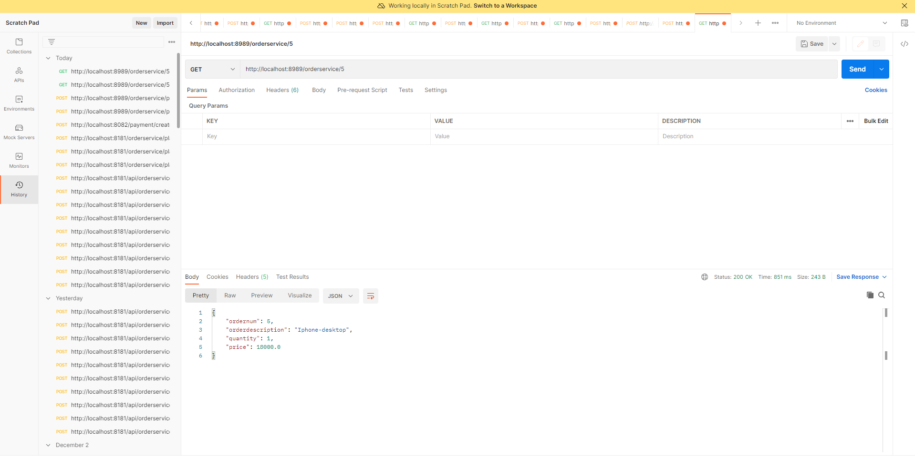
Task: Open the Monitors panel
Action: click(19, 160)
